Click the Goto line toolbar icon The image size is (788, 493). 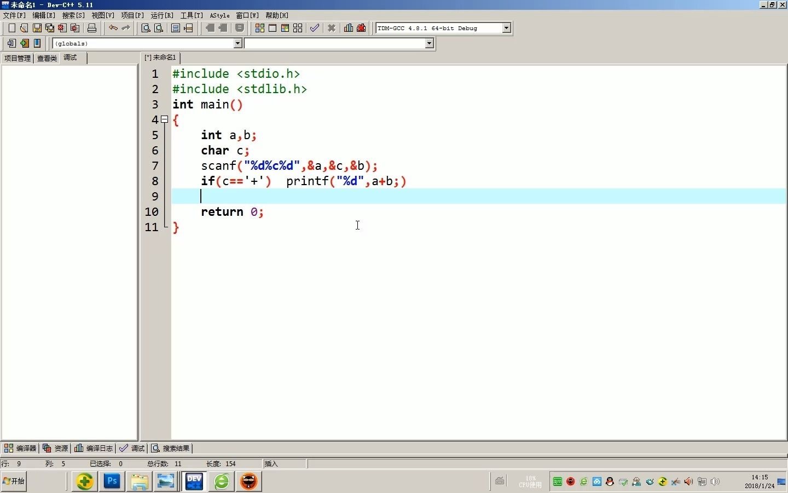(x=188, y=28)
